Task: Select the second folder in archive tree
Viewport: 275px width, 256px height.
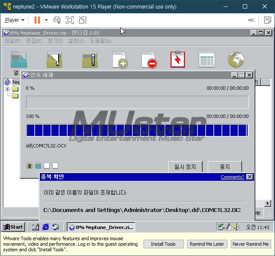Action: 15,96
